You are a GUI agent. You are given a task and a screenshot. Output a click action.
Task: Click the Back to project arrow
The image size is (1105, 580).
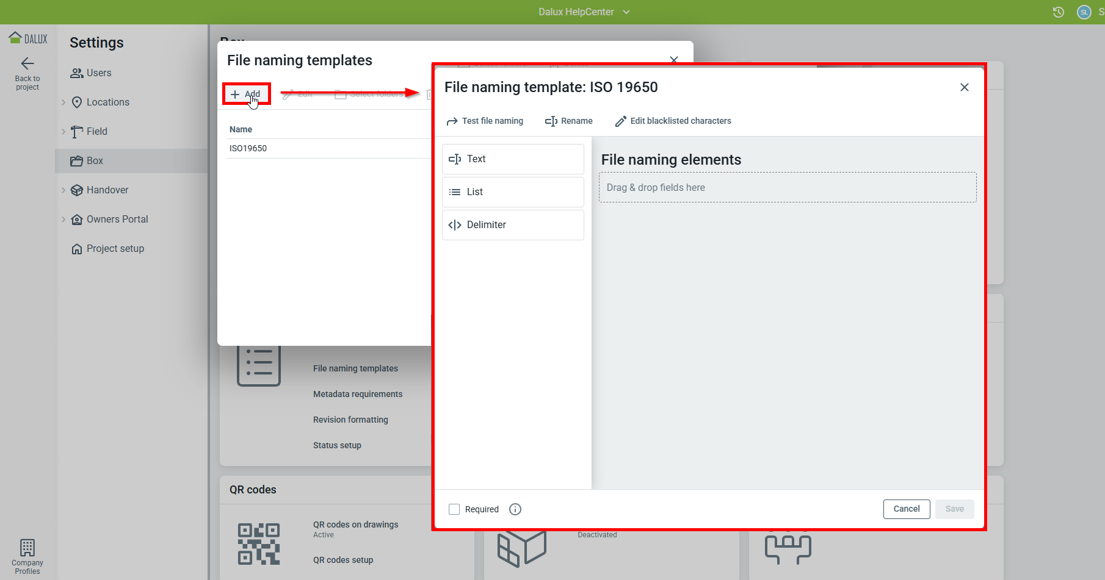click(27, 63)
